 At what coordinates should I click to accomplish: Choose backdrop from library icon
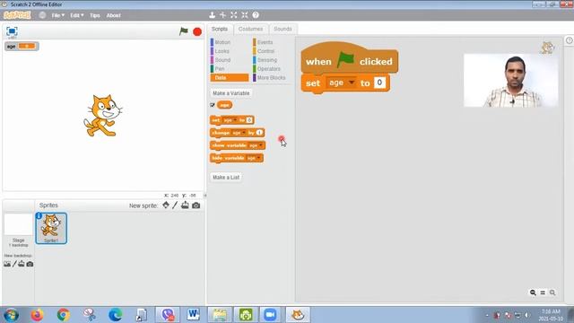coord(7,264)
